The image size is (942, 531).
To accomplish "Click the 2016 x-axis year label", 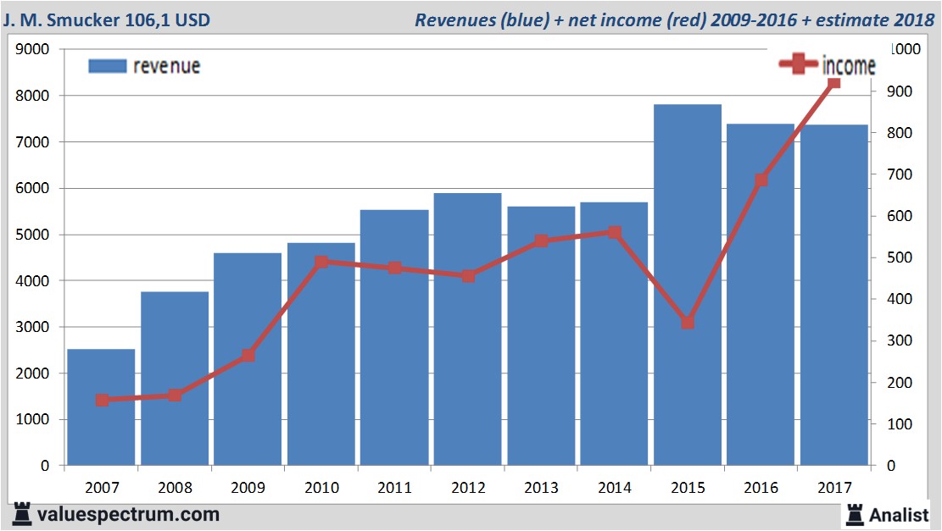I will [x=761, y=488].
